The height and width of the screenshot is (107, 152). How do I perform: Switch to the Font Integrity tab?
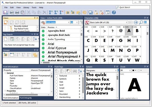pos(26,98)
